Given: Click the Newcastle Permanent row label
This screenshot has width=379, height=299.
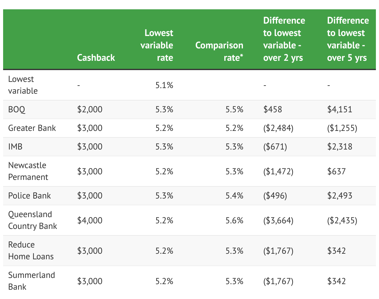Looking at the screenshot, I should pos(28,171).
